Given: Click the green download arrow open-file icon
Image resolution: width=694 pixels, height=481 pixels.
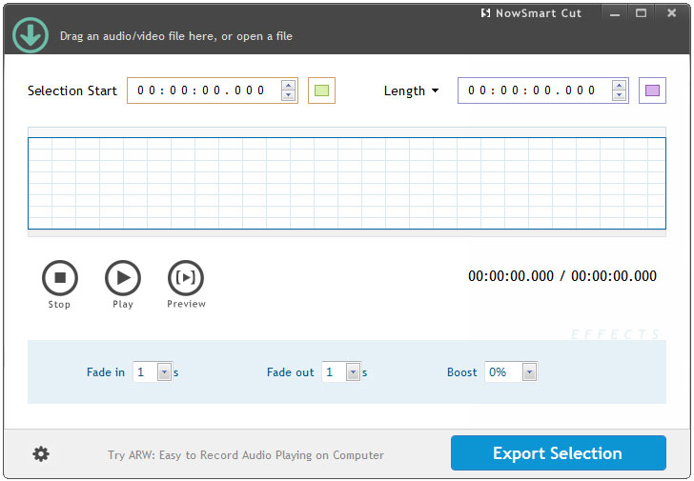Looking at the screenshot, I should (31, 34).
